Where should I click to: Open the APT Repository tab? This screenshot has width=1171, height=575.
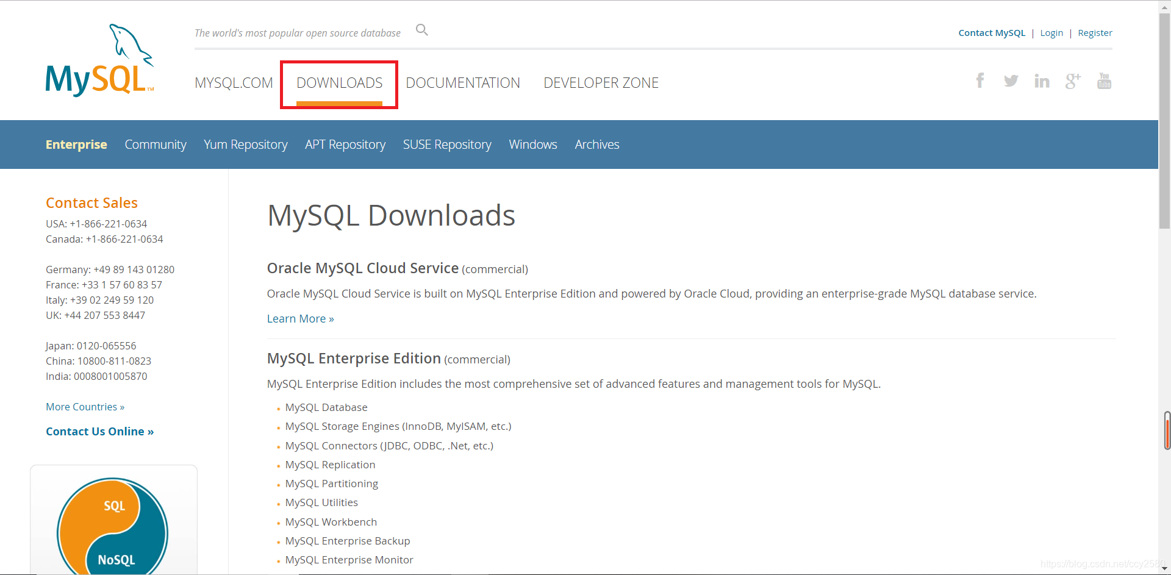[x=345, y=145]
